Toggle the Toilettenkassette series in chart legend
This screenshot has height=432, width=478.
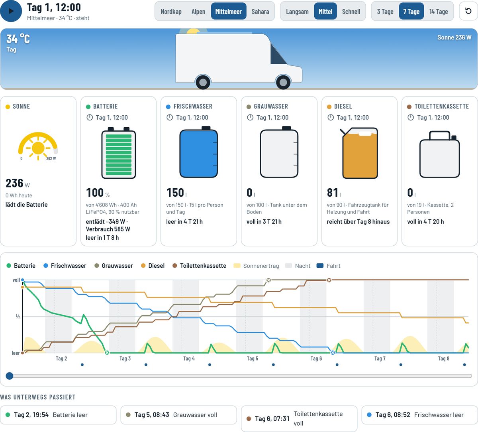[199, 266]
